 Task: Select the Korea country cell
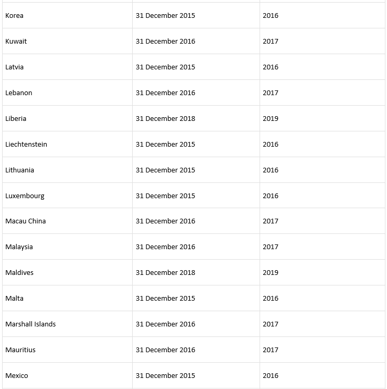[x=67, y=15]
